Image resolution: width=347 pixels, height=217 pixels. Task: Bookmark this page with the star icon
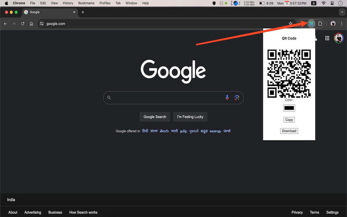[291, 24]
